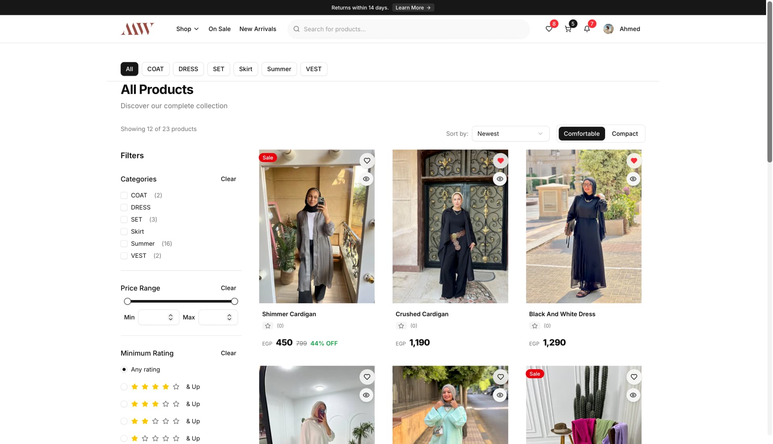The image size is (773, 444).
Task: Open the notifications bell icon
Action: pos(587,29)
